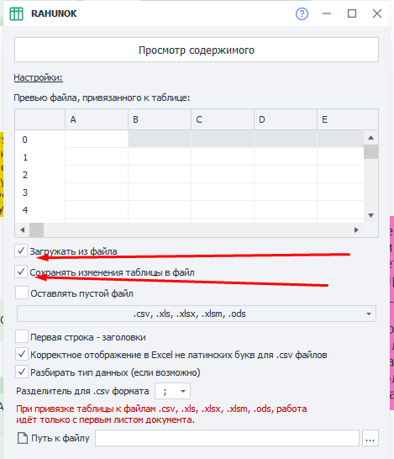Enable Первая строка - заголовки checkbox
Screen dimensions: 394x459
22,337
